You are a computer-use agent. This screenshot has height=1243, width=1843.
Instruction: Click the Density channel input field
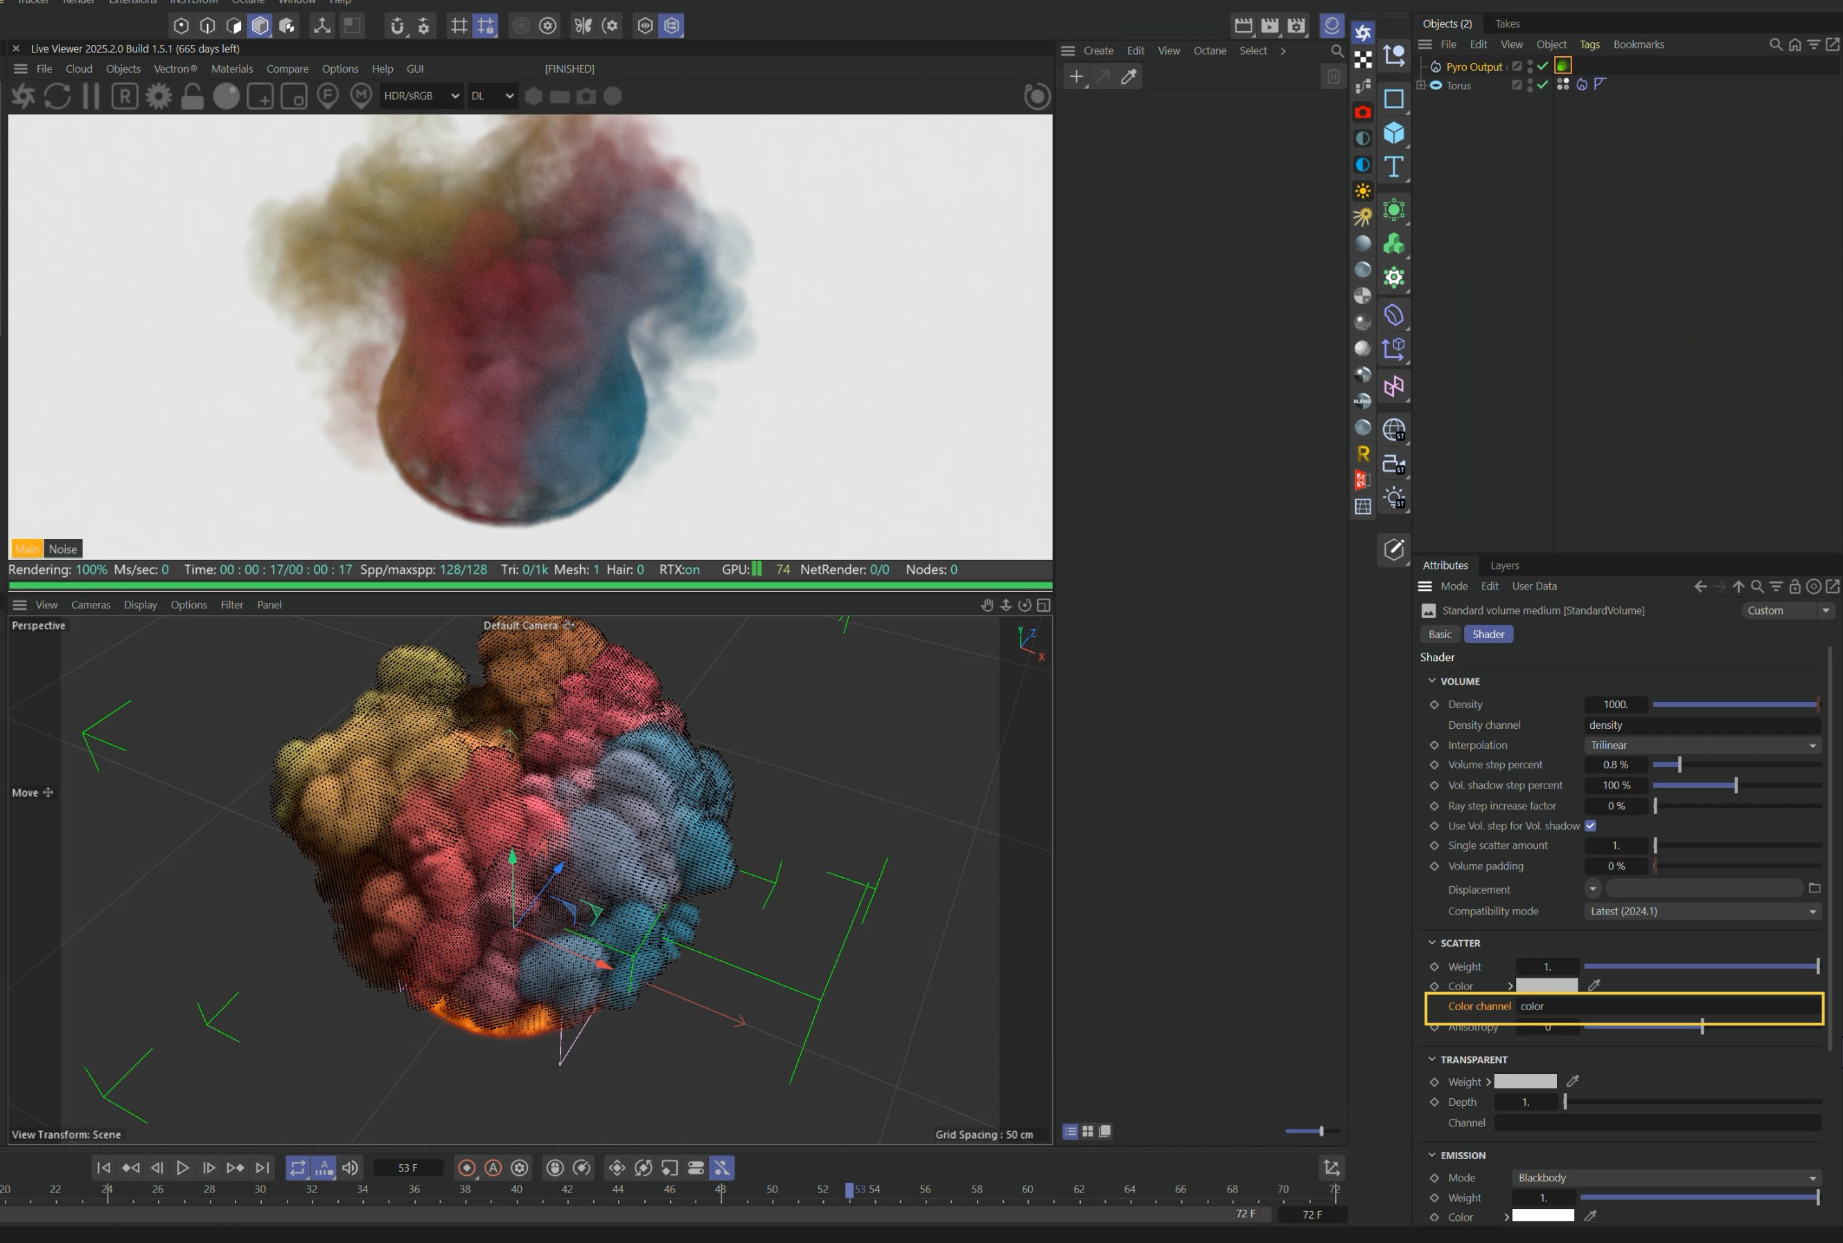pyautogui.click(x=1702, y=725)
